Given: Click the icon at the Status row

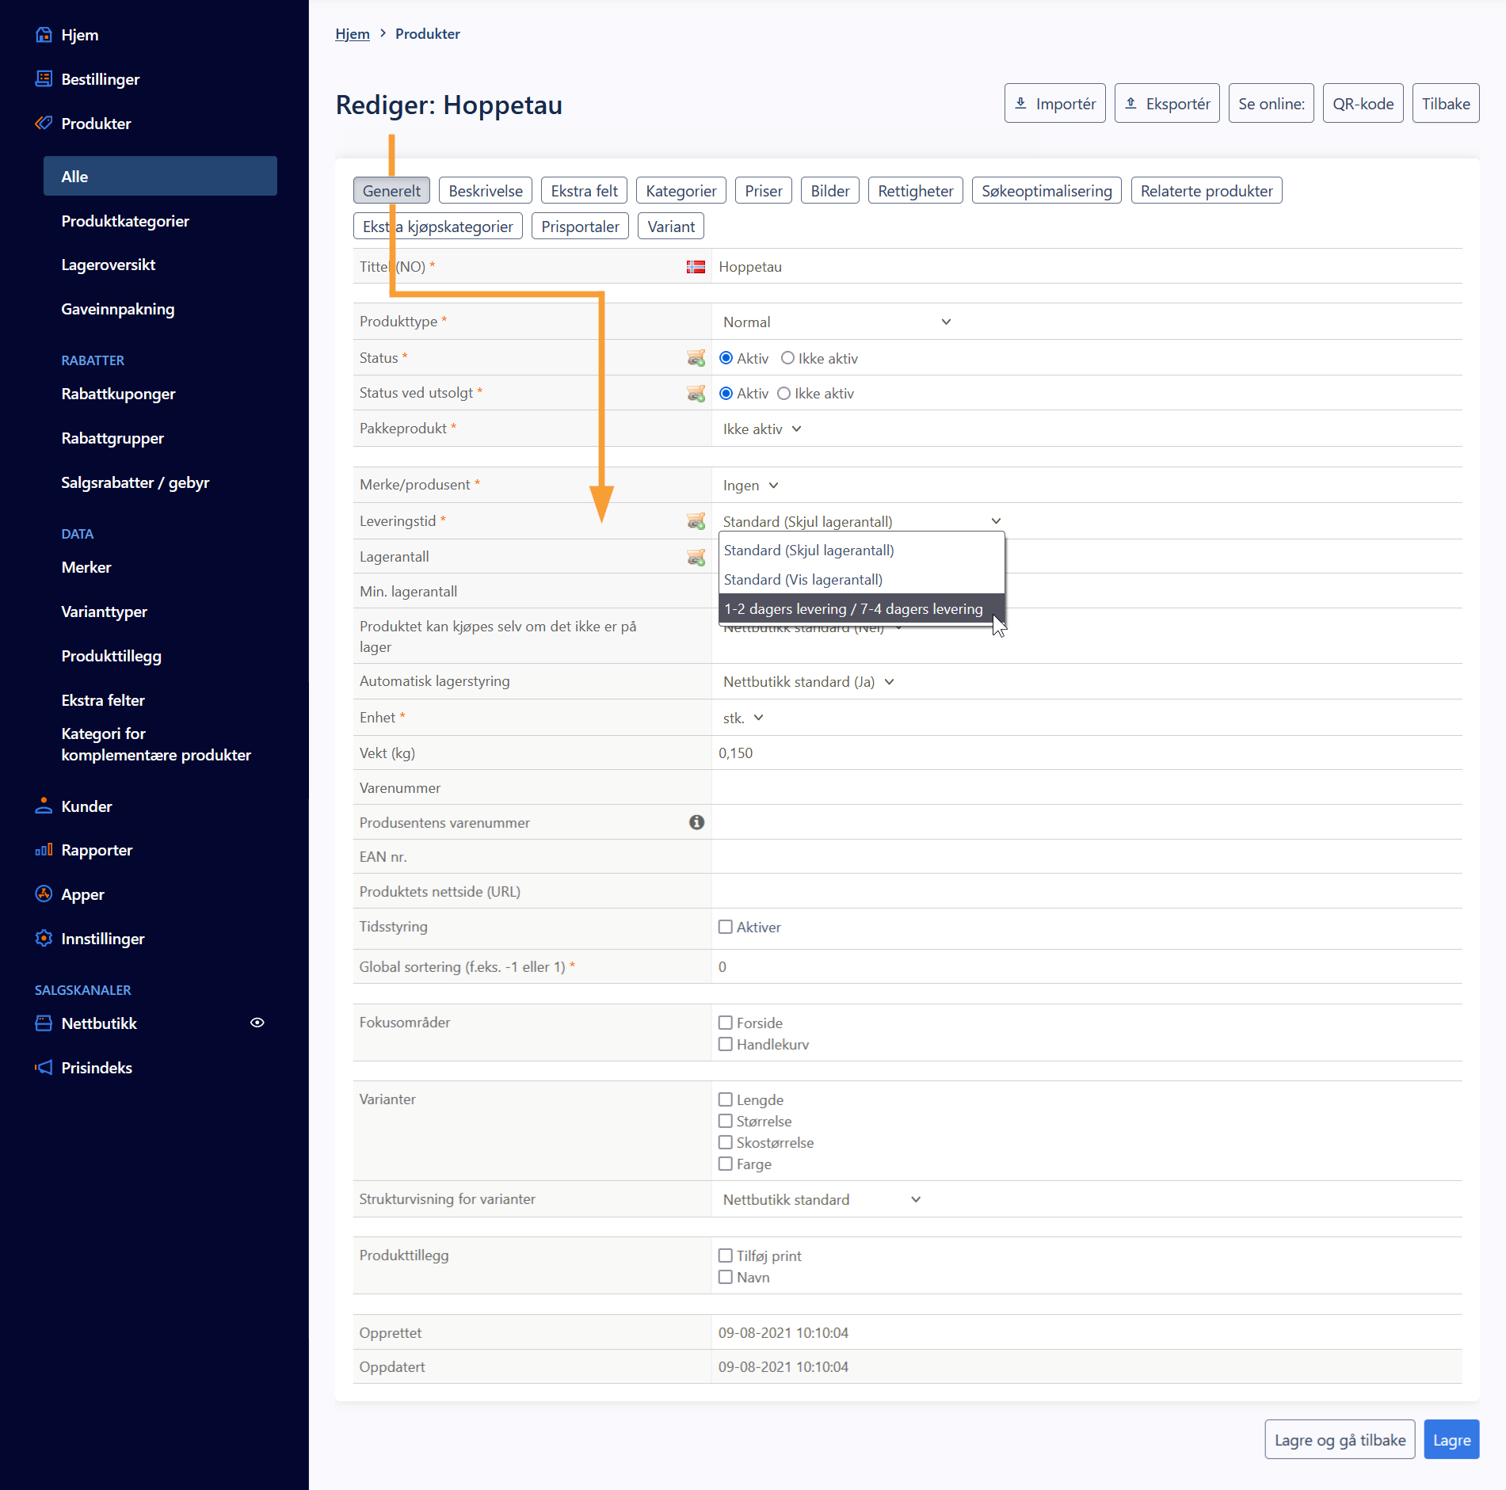Looking at the screenshot, I should coord(696,358).
